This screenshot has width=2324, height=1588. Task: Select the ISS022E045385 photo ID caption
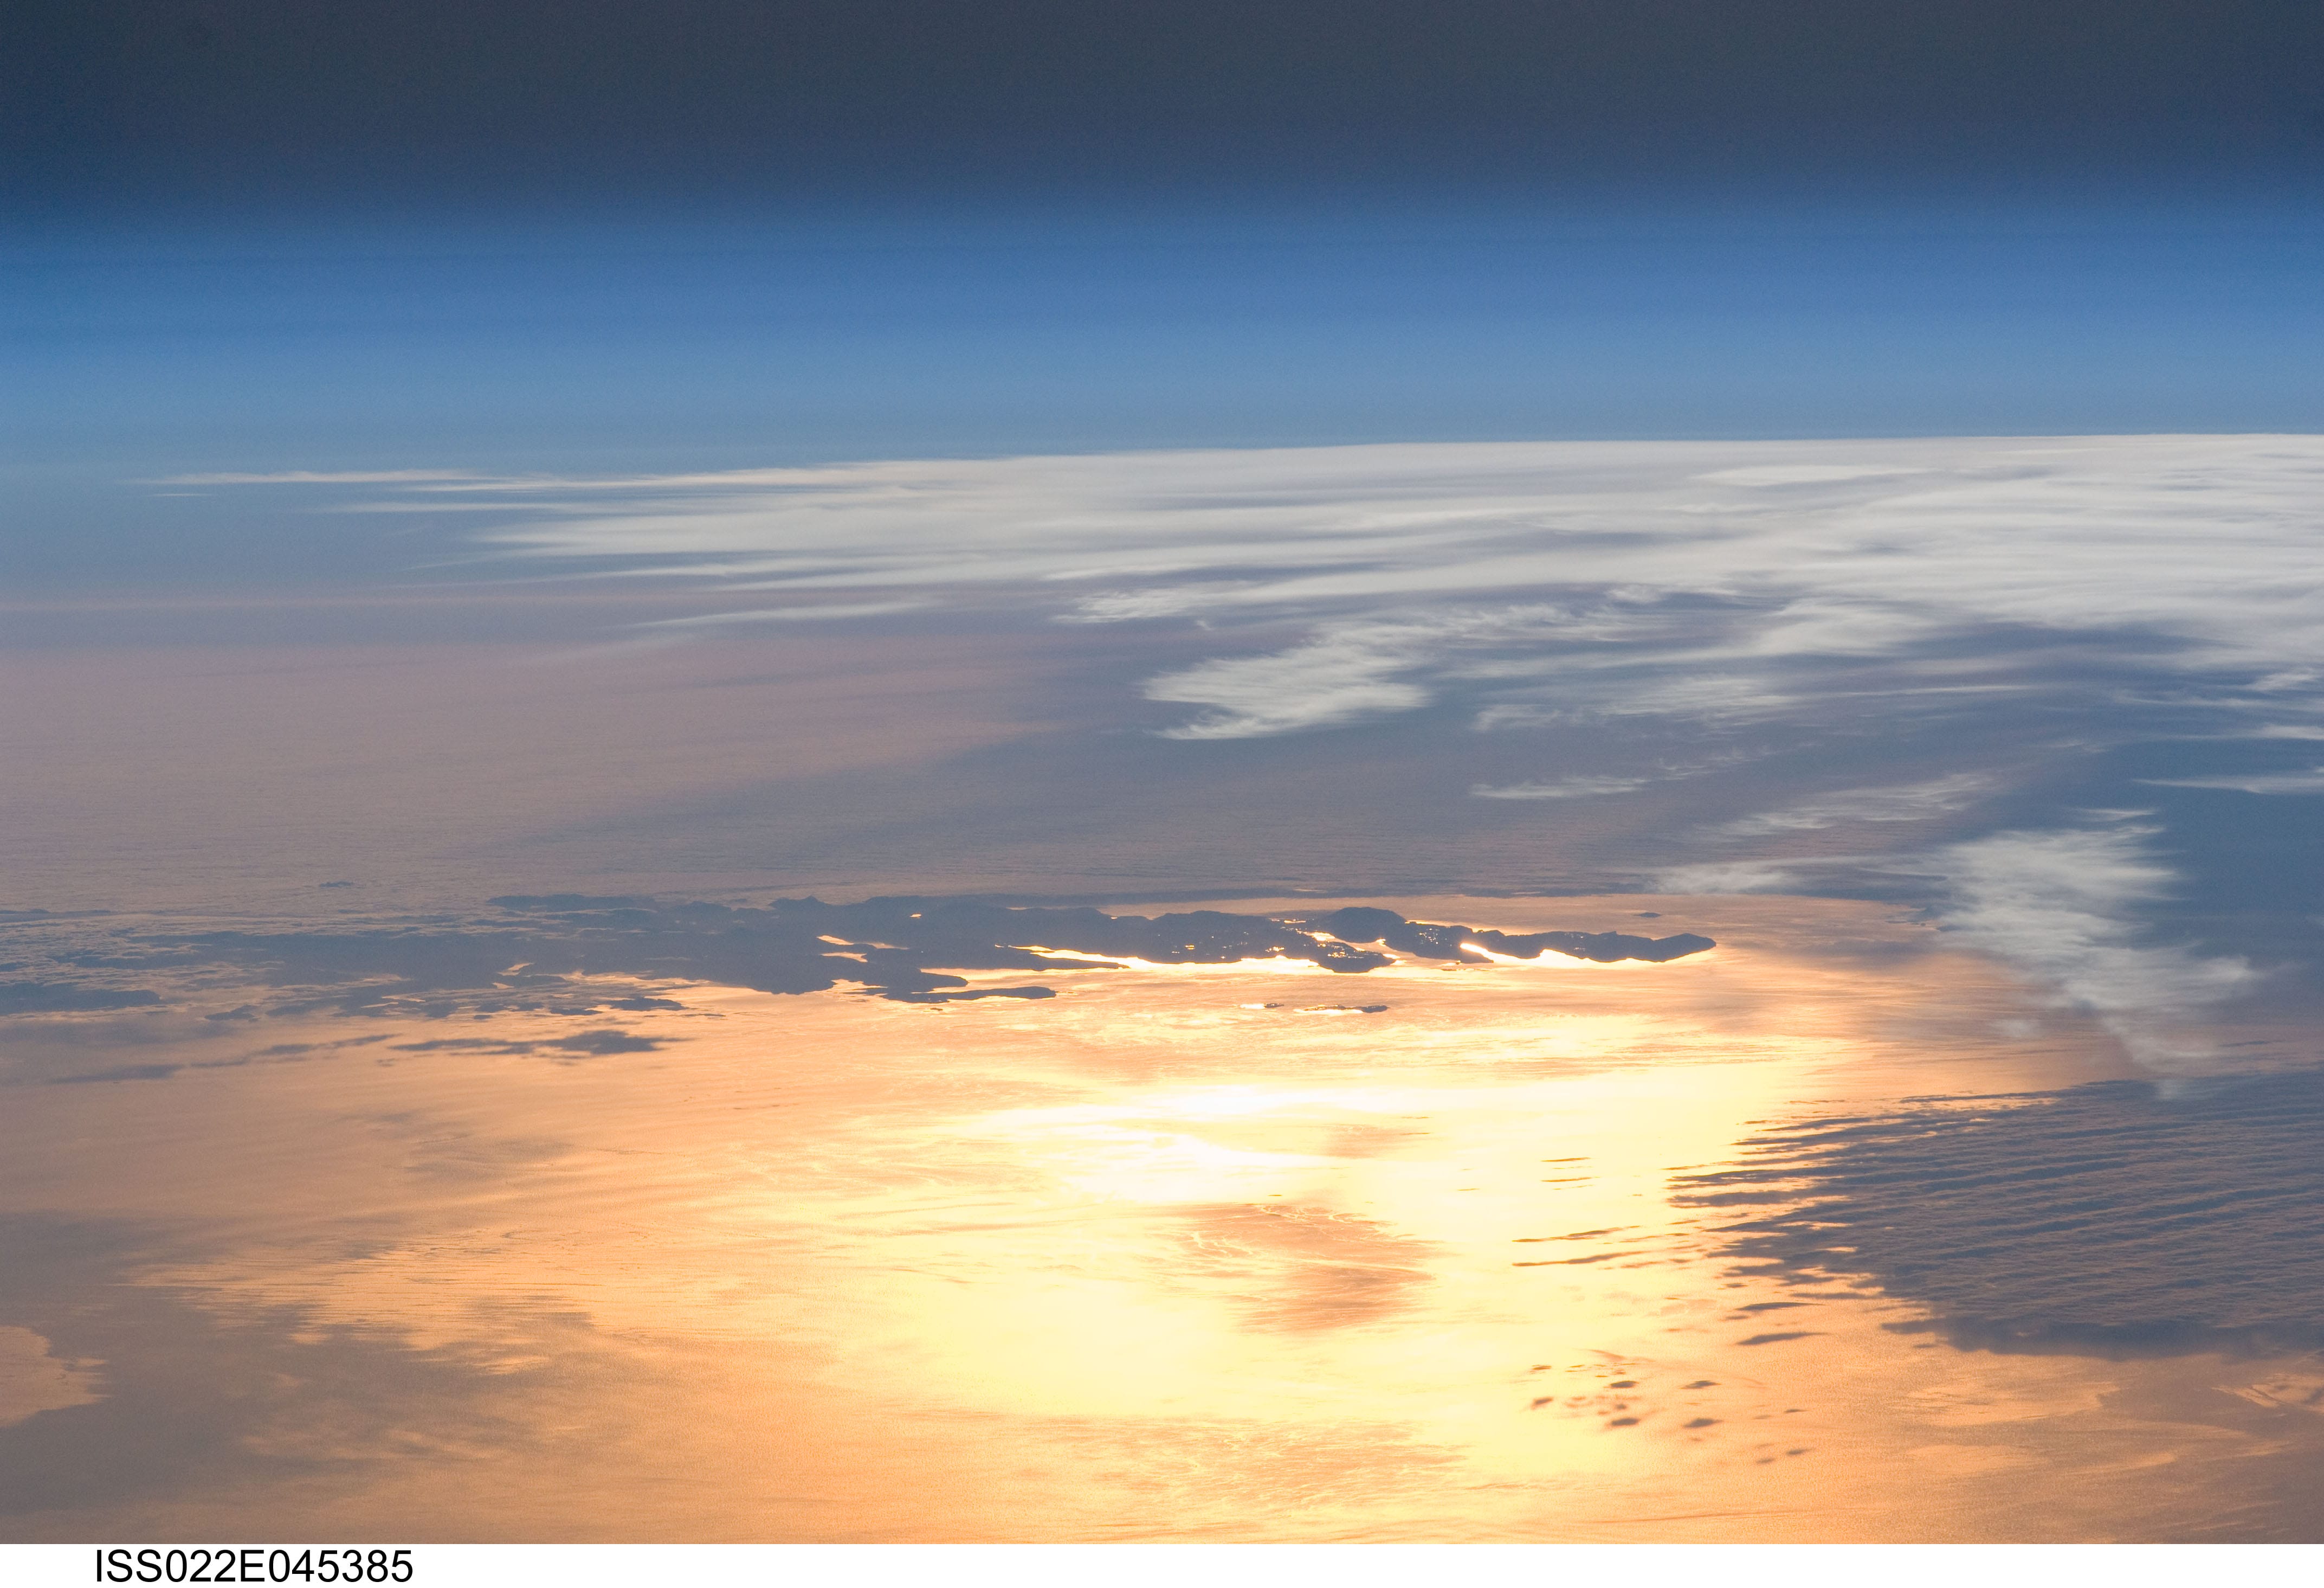pyautogui.click(x=253, y=1566)
